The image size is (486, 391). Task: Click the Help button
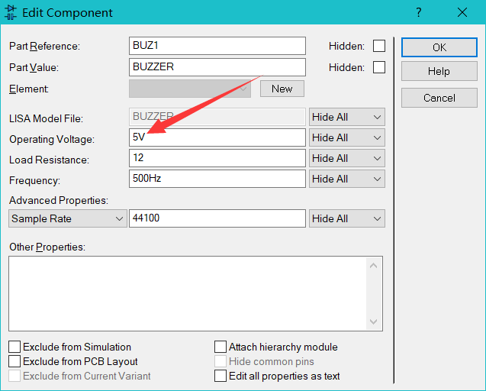[x=439, y=71]
